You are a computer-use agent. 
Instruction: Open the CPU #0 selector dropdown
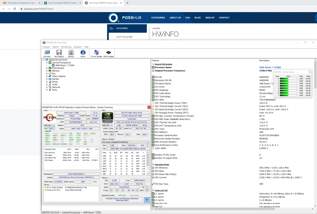click(x=48, y=126)
